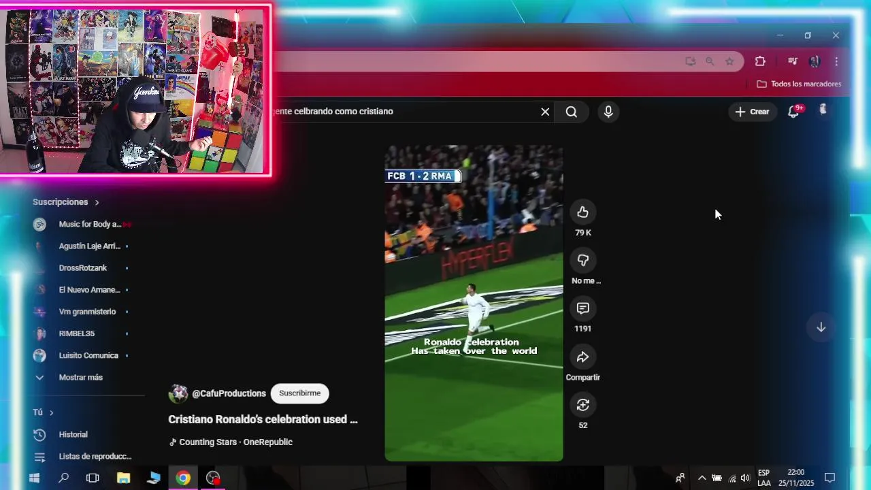Image resolution: width=871 pixels, height=490 pixels.
Task: Clear the YouTube search box
Action: point(545,112)
